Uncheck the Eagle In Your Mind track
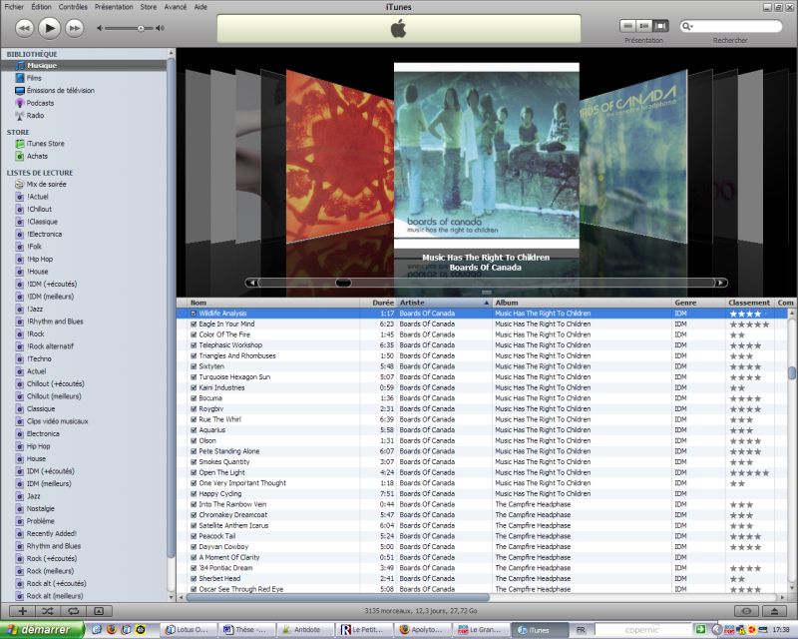 tap(194, 324)
